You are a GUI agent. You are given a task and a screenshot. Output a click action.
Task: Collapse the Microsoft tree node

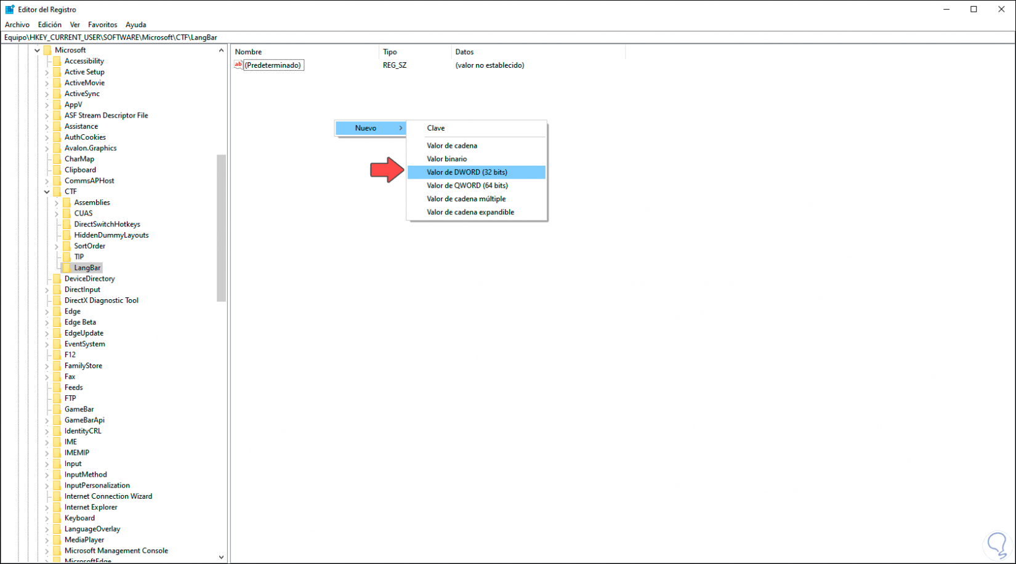pyautogui.click(x=37, y=50)
